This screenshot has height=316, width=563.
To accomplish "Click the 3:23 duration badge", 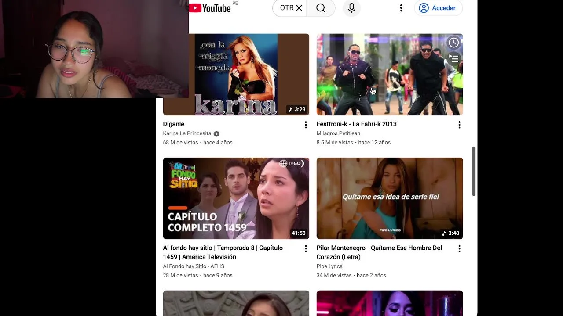I will [x=297, y=109].
